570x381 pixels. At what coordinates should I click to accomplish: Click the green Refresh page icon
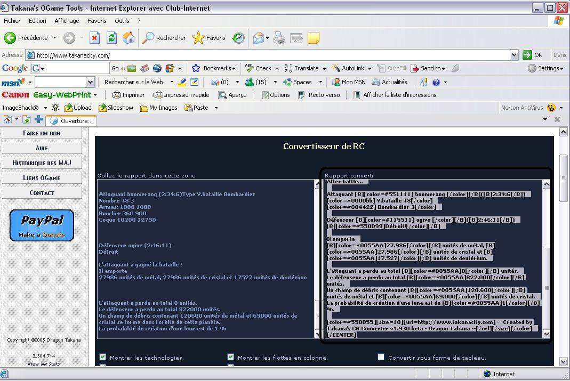[111, 38]
